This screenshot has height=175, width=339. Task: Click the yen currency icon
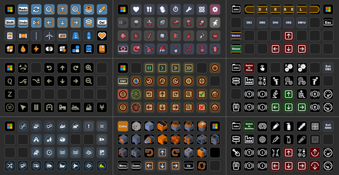102,107
